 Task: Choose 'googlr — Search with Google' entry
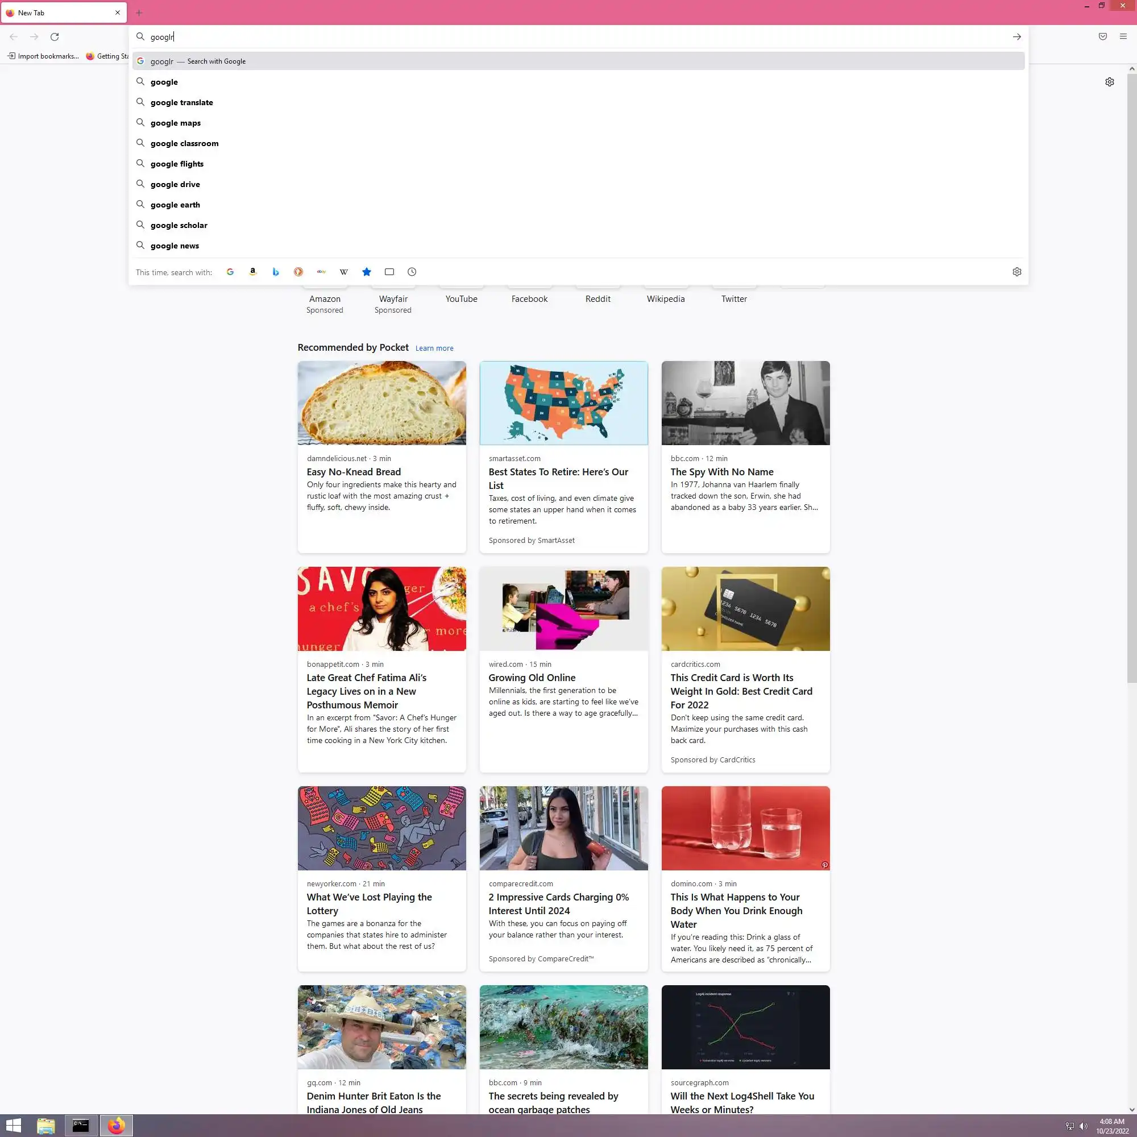[x=198, y=61]
